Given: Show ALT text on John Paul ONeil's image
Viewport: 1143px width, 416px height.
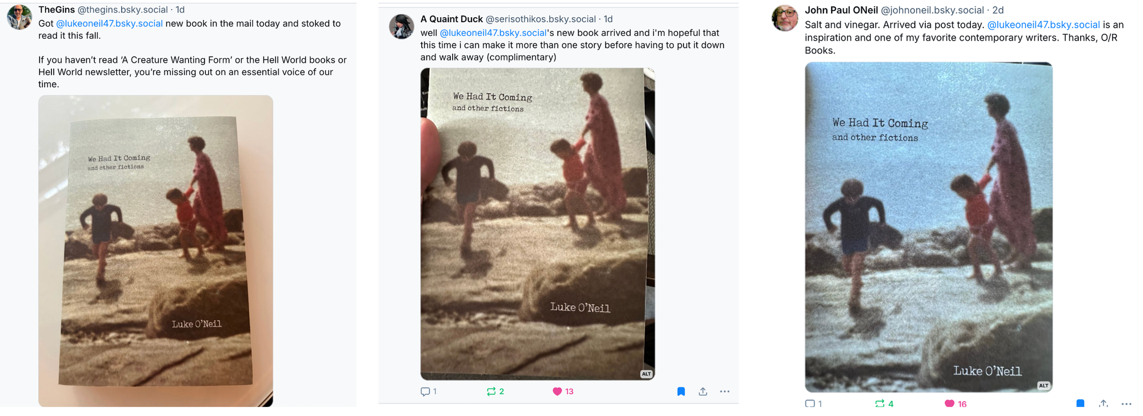Looking at the screenshot, I should click(1043, 386).
